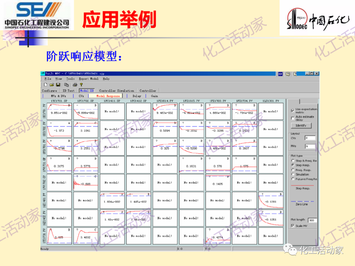Open the Print icon on the toolbar
Image resolution: width=355 pixels, height=266 pixels.
(x=75, y=85)
